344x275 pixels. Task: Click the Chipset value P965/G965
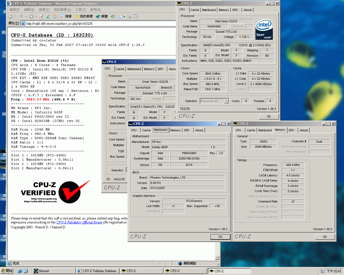189,153
